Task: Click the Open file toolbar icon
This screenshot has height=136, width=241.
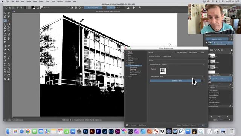Action: click(10, 8)
